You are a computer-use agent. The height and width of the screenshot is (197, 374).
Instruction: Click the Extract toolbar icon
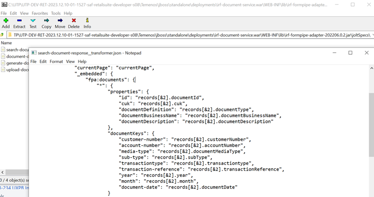(19, 21)
